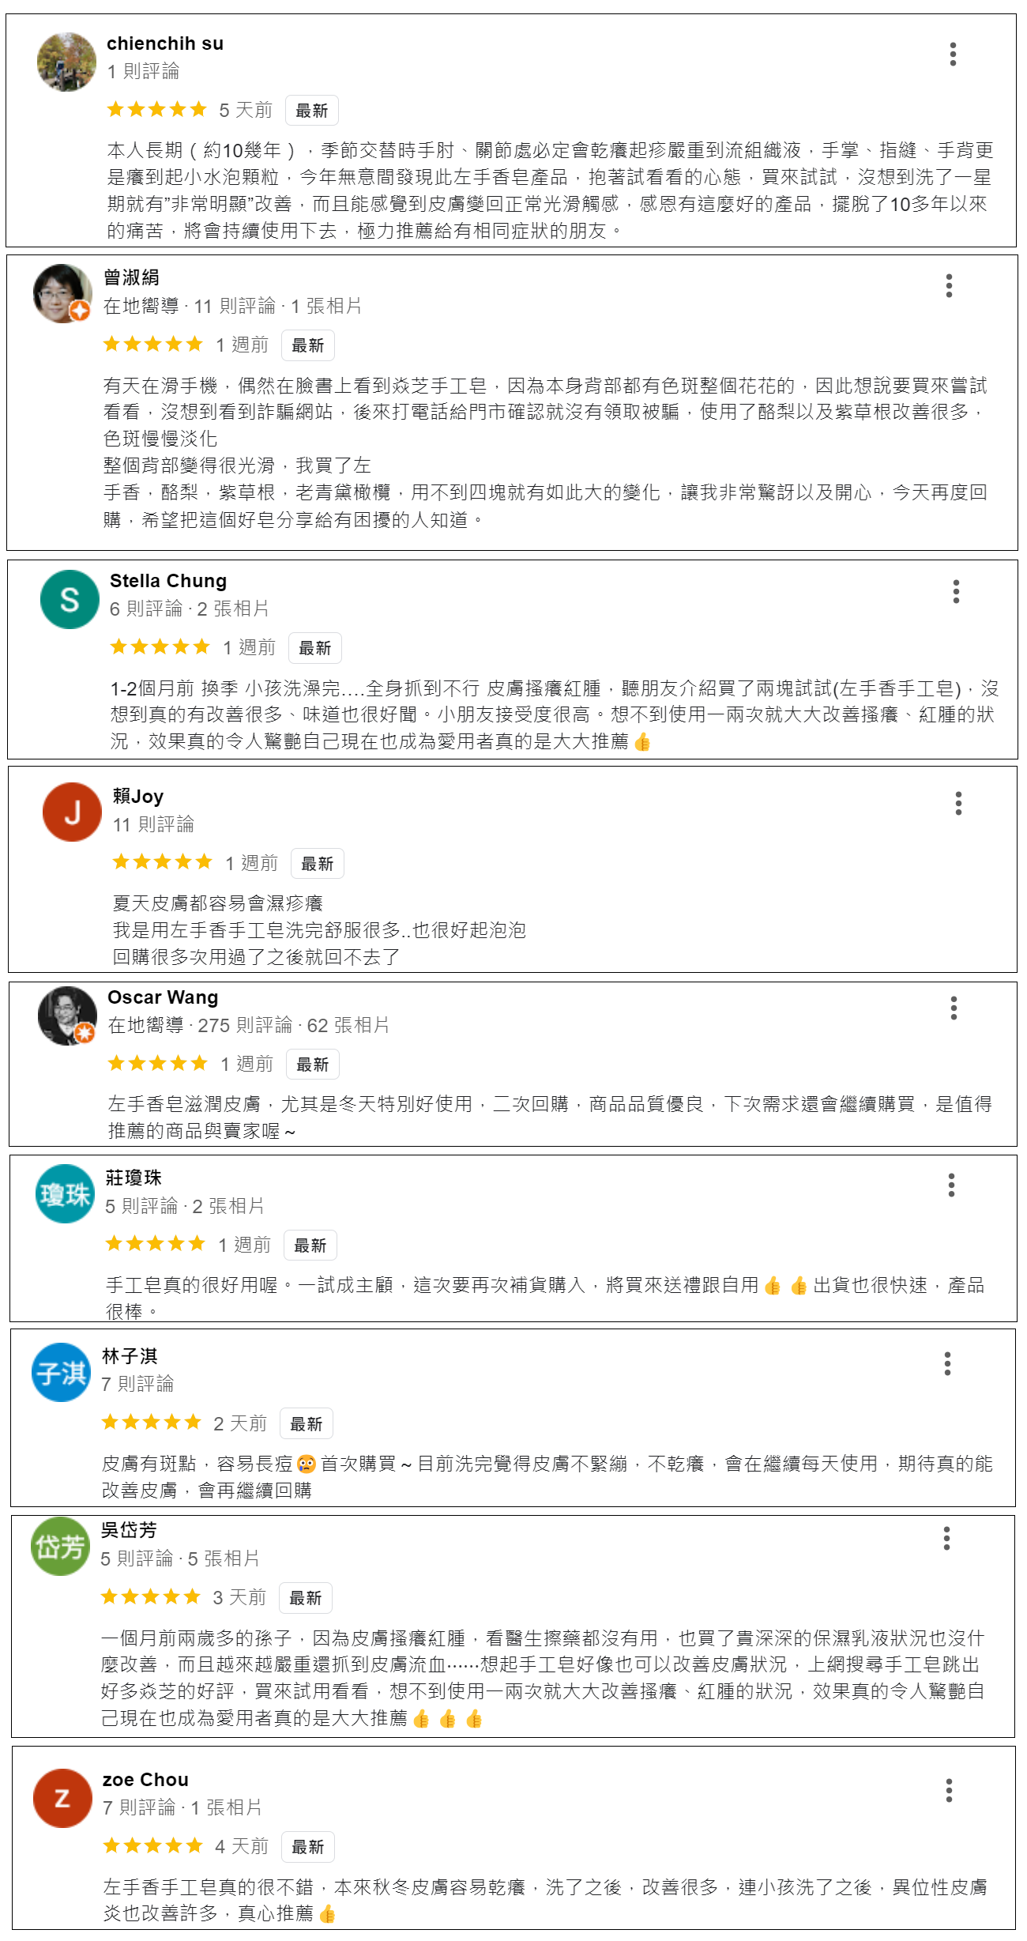Viewport: 1027px width, 1941px height.
Task: Open more options menu for chienchih su review
Action: tap(953, 54)
